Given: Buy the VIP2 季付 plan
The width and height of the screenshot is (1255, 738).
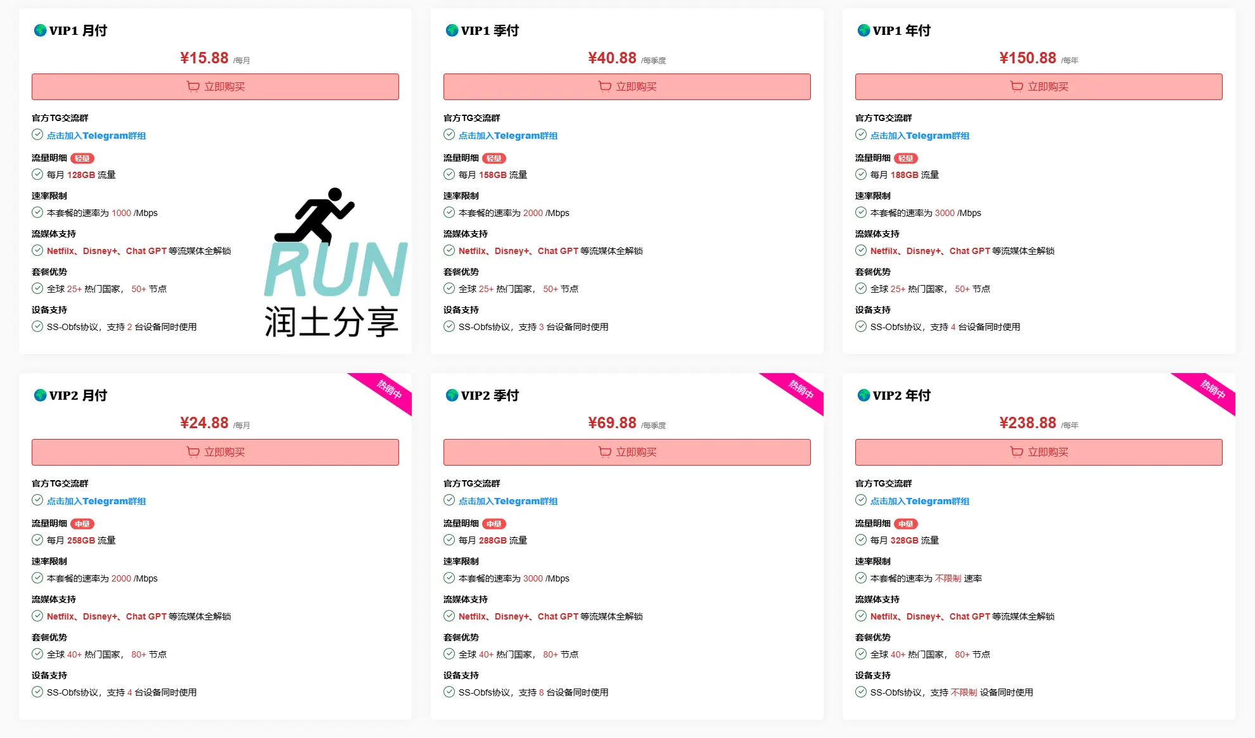Looking at the screenshot, I should (x=627, y=452).
